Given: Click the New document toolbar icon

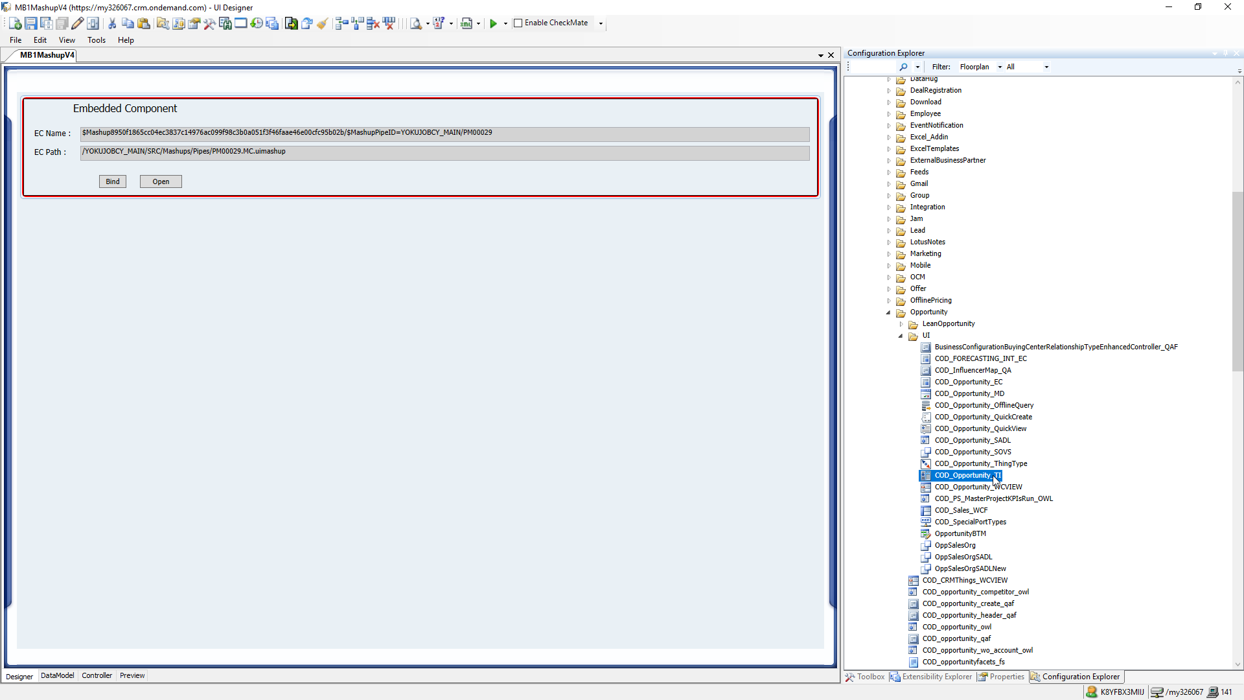Looking at the screenshot, I should tap(15, 23).
